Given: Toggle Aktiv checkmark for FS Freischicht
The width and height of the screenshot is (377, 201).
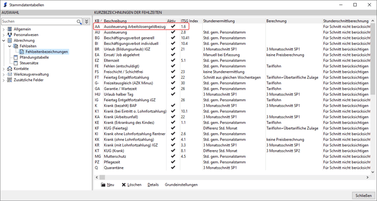Looking at the screenshot, I should pyautogui.click(x=173, y=72).
